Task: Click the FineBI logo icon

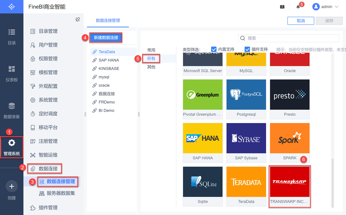Action: (12, 7)
